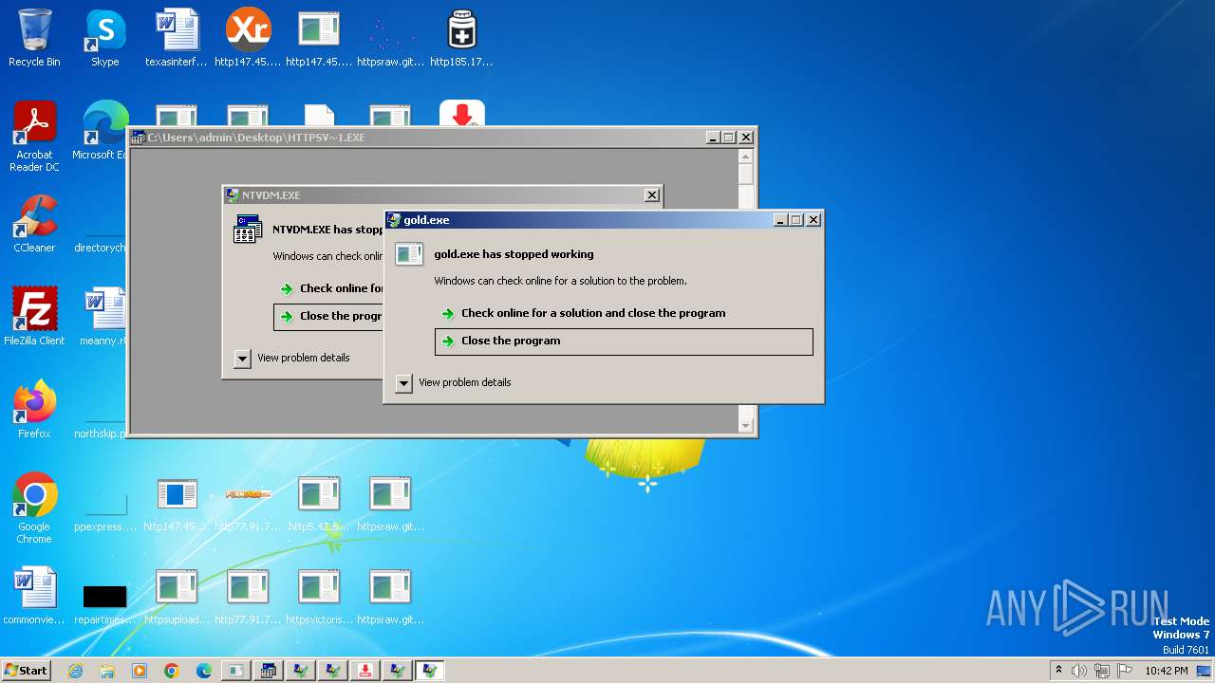Choose Close the program in gold.exe dialog

click(x=624, y=341)
